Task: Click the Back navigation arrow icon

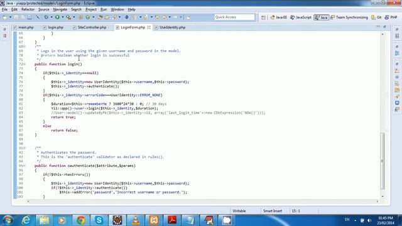Action: [x=164, y=17]
